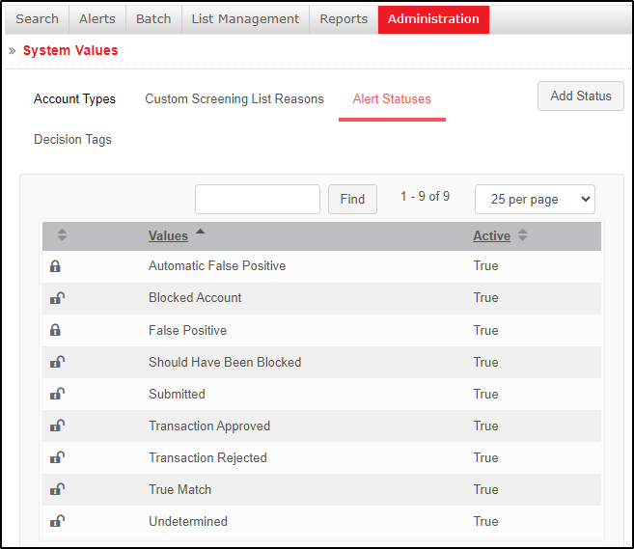Click sort arrows in first column header
Image resolution: width=634 pixels, height=549 pixels.
[62, 235]
